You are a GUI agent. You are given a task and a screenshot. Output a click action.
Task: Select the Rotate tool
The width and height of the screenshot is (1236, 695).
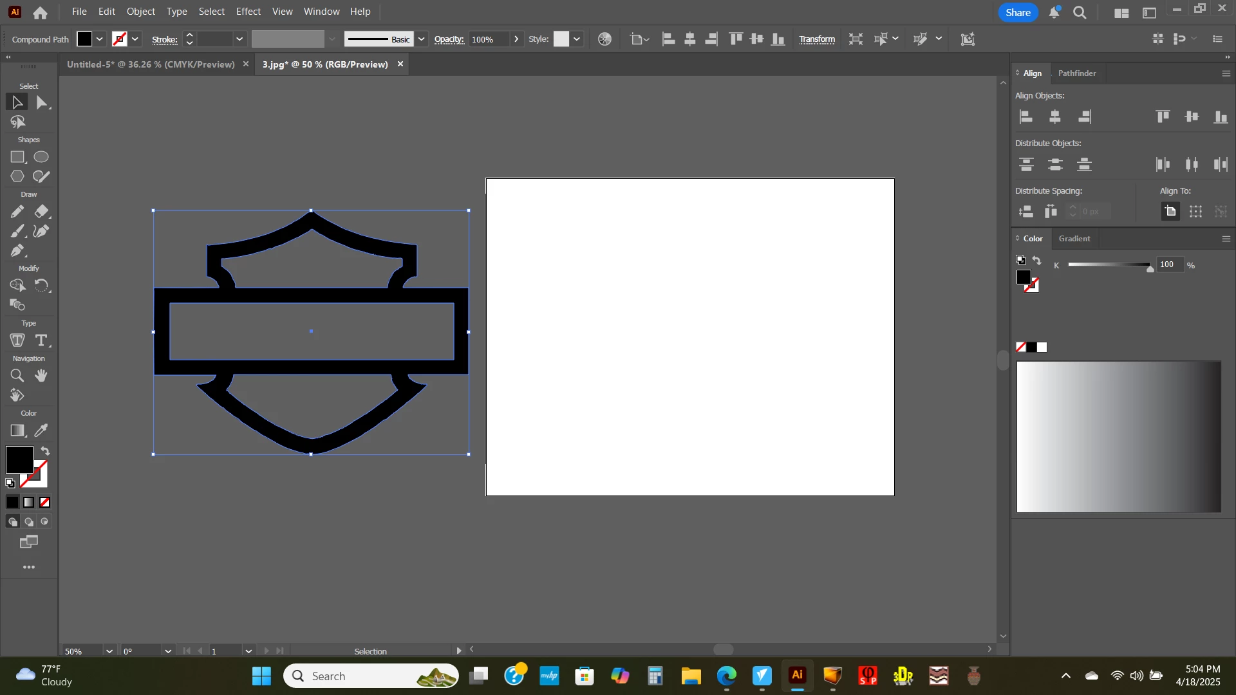[x=41, y=286]
